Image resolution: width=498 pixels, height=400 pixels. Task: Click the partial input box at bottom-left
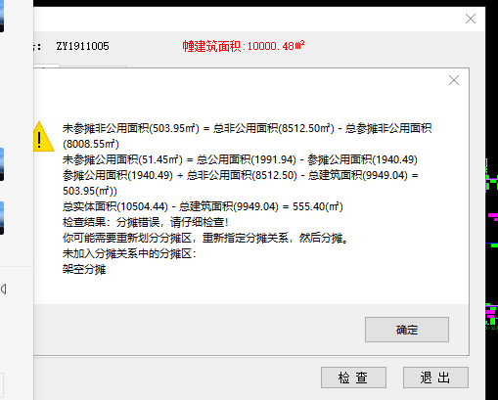click(2, 381)
